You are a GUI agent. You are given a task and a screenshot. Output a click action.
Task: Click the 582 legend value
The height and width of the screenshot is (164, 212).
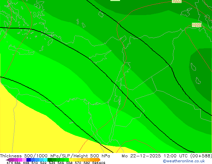click(87, 163)
